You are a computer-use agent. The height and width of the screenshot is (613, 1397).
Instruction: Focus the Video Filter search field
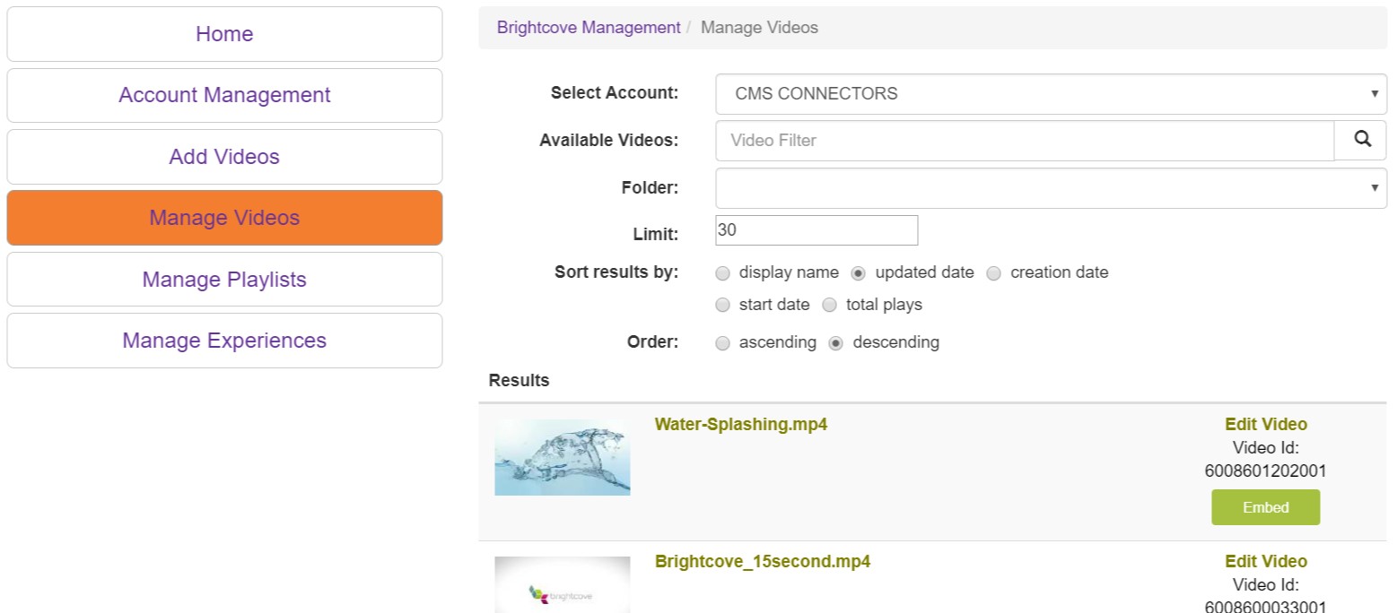(x=1024, y=141)
